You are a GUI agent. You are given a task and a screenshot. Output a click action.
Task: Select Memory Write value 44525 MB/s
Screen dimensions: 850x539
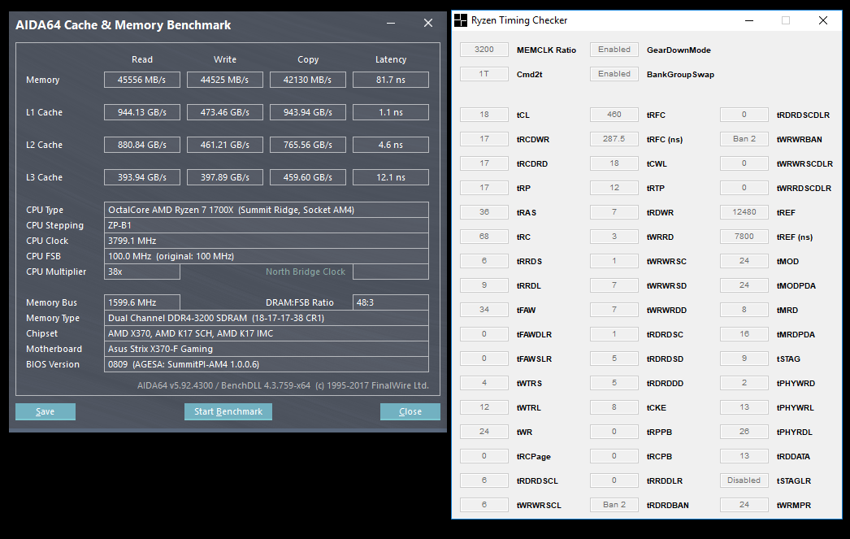(225, 80)
